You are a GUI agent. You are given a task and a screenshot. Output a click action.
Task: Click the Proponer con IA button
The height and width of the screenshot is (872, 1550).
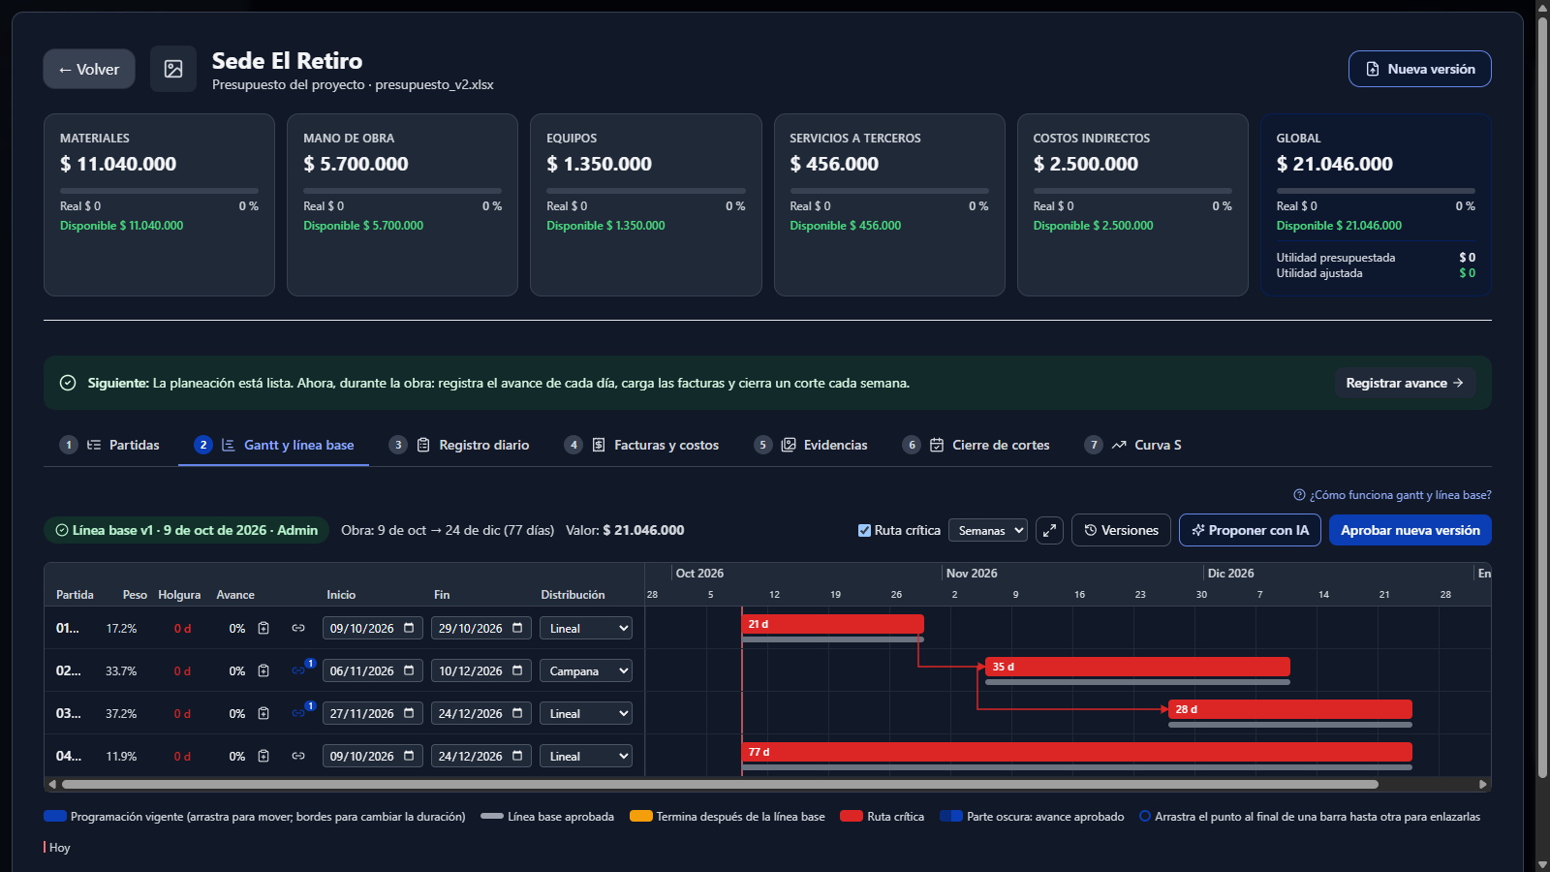coord(1250,530)
